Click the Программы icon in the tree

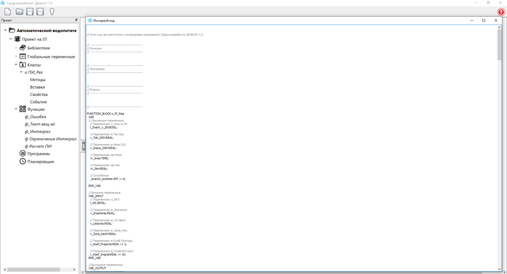[22, 154]
